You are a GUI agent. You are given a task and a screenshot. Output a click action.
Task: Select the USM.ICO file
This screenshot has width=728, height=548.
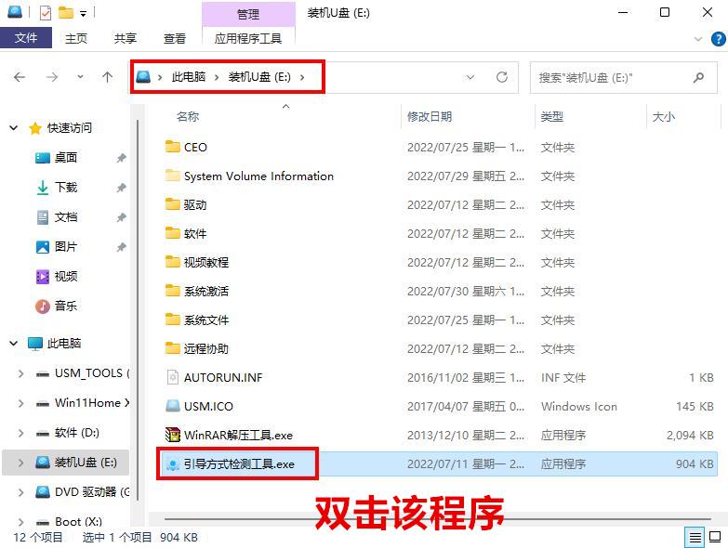click(x=208, y=406)
